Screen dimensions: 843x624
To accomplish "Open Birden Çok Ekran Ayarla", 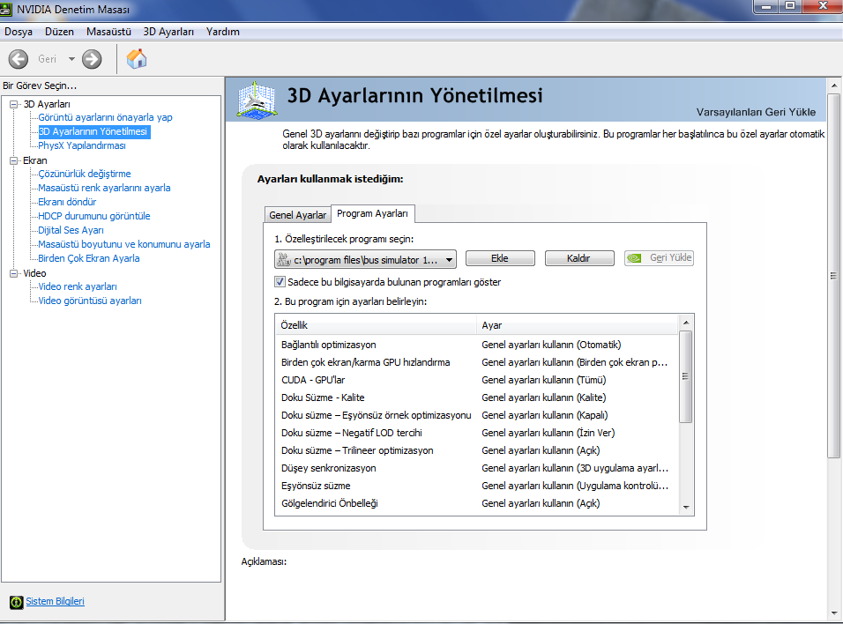I will 89,258.
